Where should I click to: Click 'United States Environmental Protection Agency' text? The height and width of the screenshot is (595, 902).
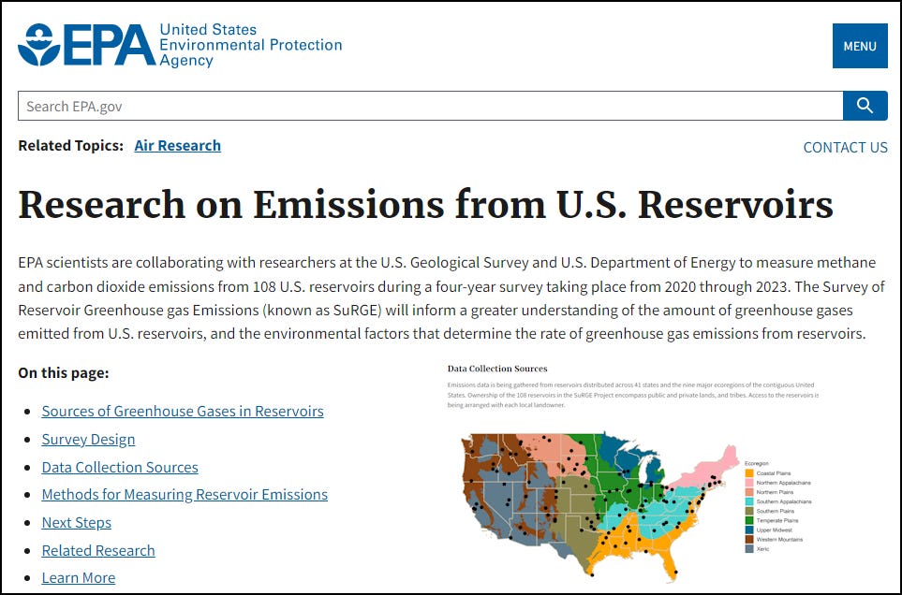pos(250,45)
